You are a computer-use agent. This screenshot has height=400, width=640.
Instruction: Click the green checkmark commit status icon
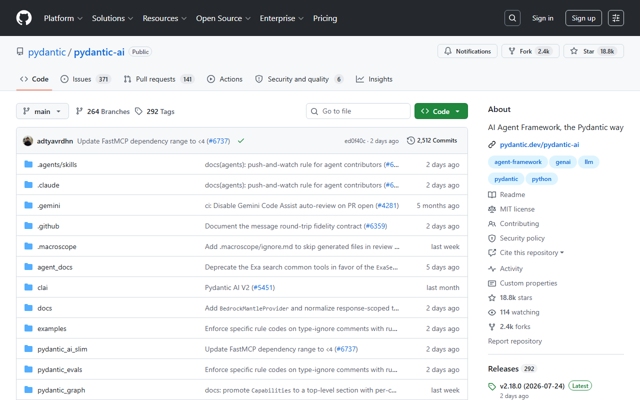pos(241,141)
